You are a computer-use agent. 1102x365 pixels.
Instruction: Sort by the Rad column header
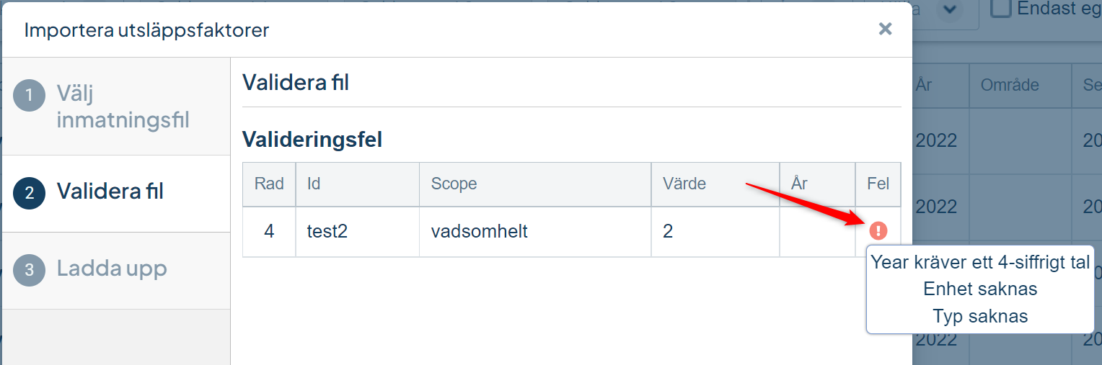tap(269, 184)
